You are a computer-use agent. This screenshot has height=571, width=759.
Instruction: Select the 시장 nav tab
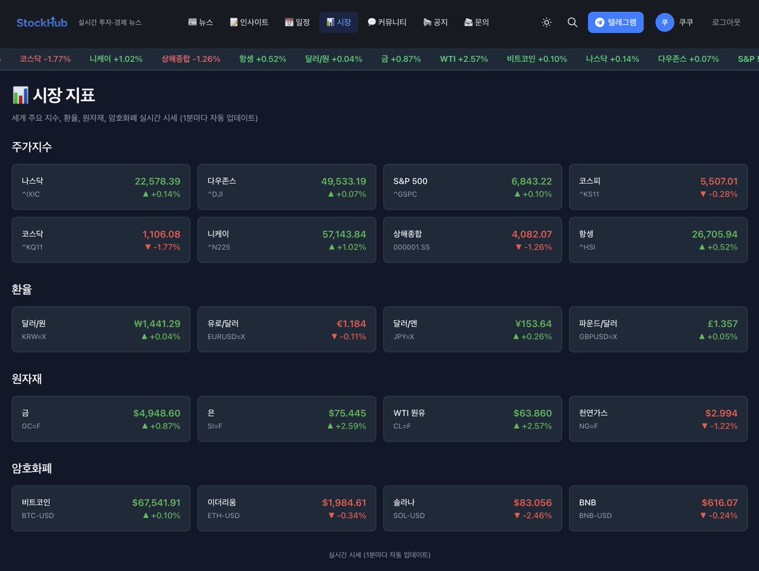point(338,22)
